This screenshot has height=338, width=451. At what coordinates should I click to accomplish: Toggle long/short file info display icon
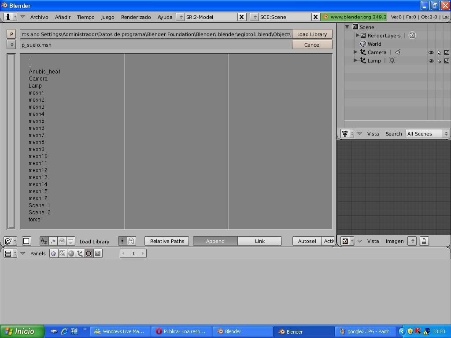click(x=122, y=241)
